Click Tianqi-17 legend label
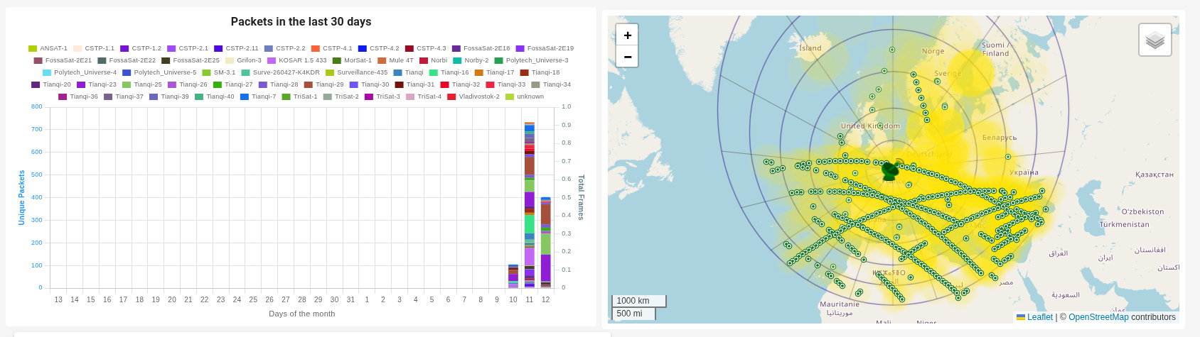The image size is (1200, 337). pos(500,72)
